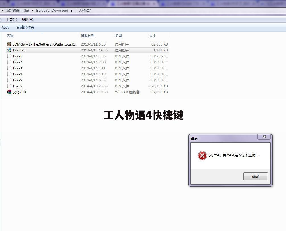Screen dimensions: 286x231
Task: Click size value 1,181 KB
Action: pyautogui.click(x=161, y=50)
